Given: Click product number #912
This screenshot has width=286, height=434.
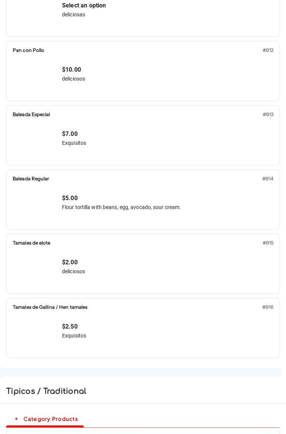Looking at the screenshot, I should coord(268,50).
